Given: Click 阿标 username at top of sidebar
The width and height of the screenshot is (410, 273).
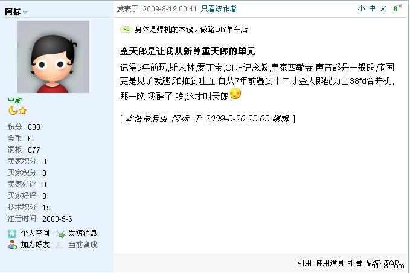Looking at the screenshot, I should [x=13, y=11].
